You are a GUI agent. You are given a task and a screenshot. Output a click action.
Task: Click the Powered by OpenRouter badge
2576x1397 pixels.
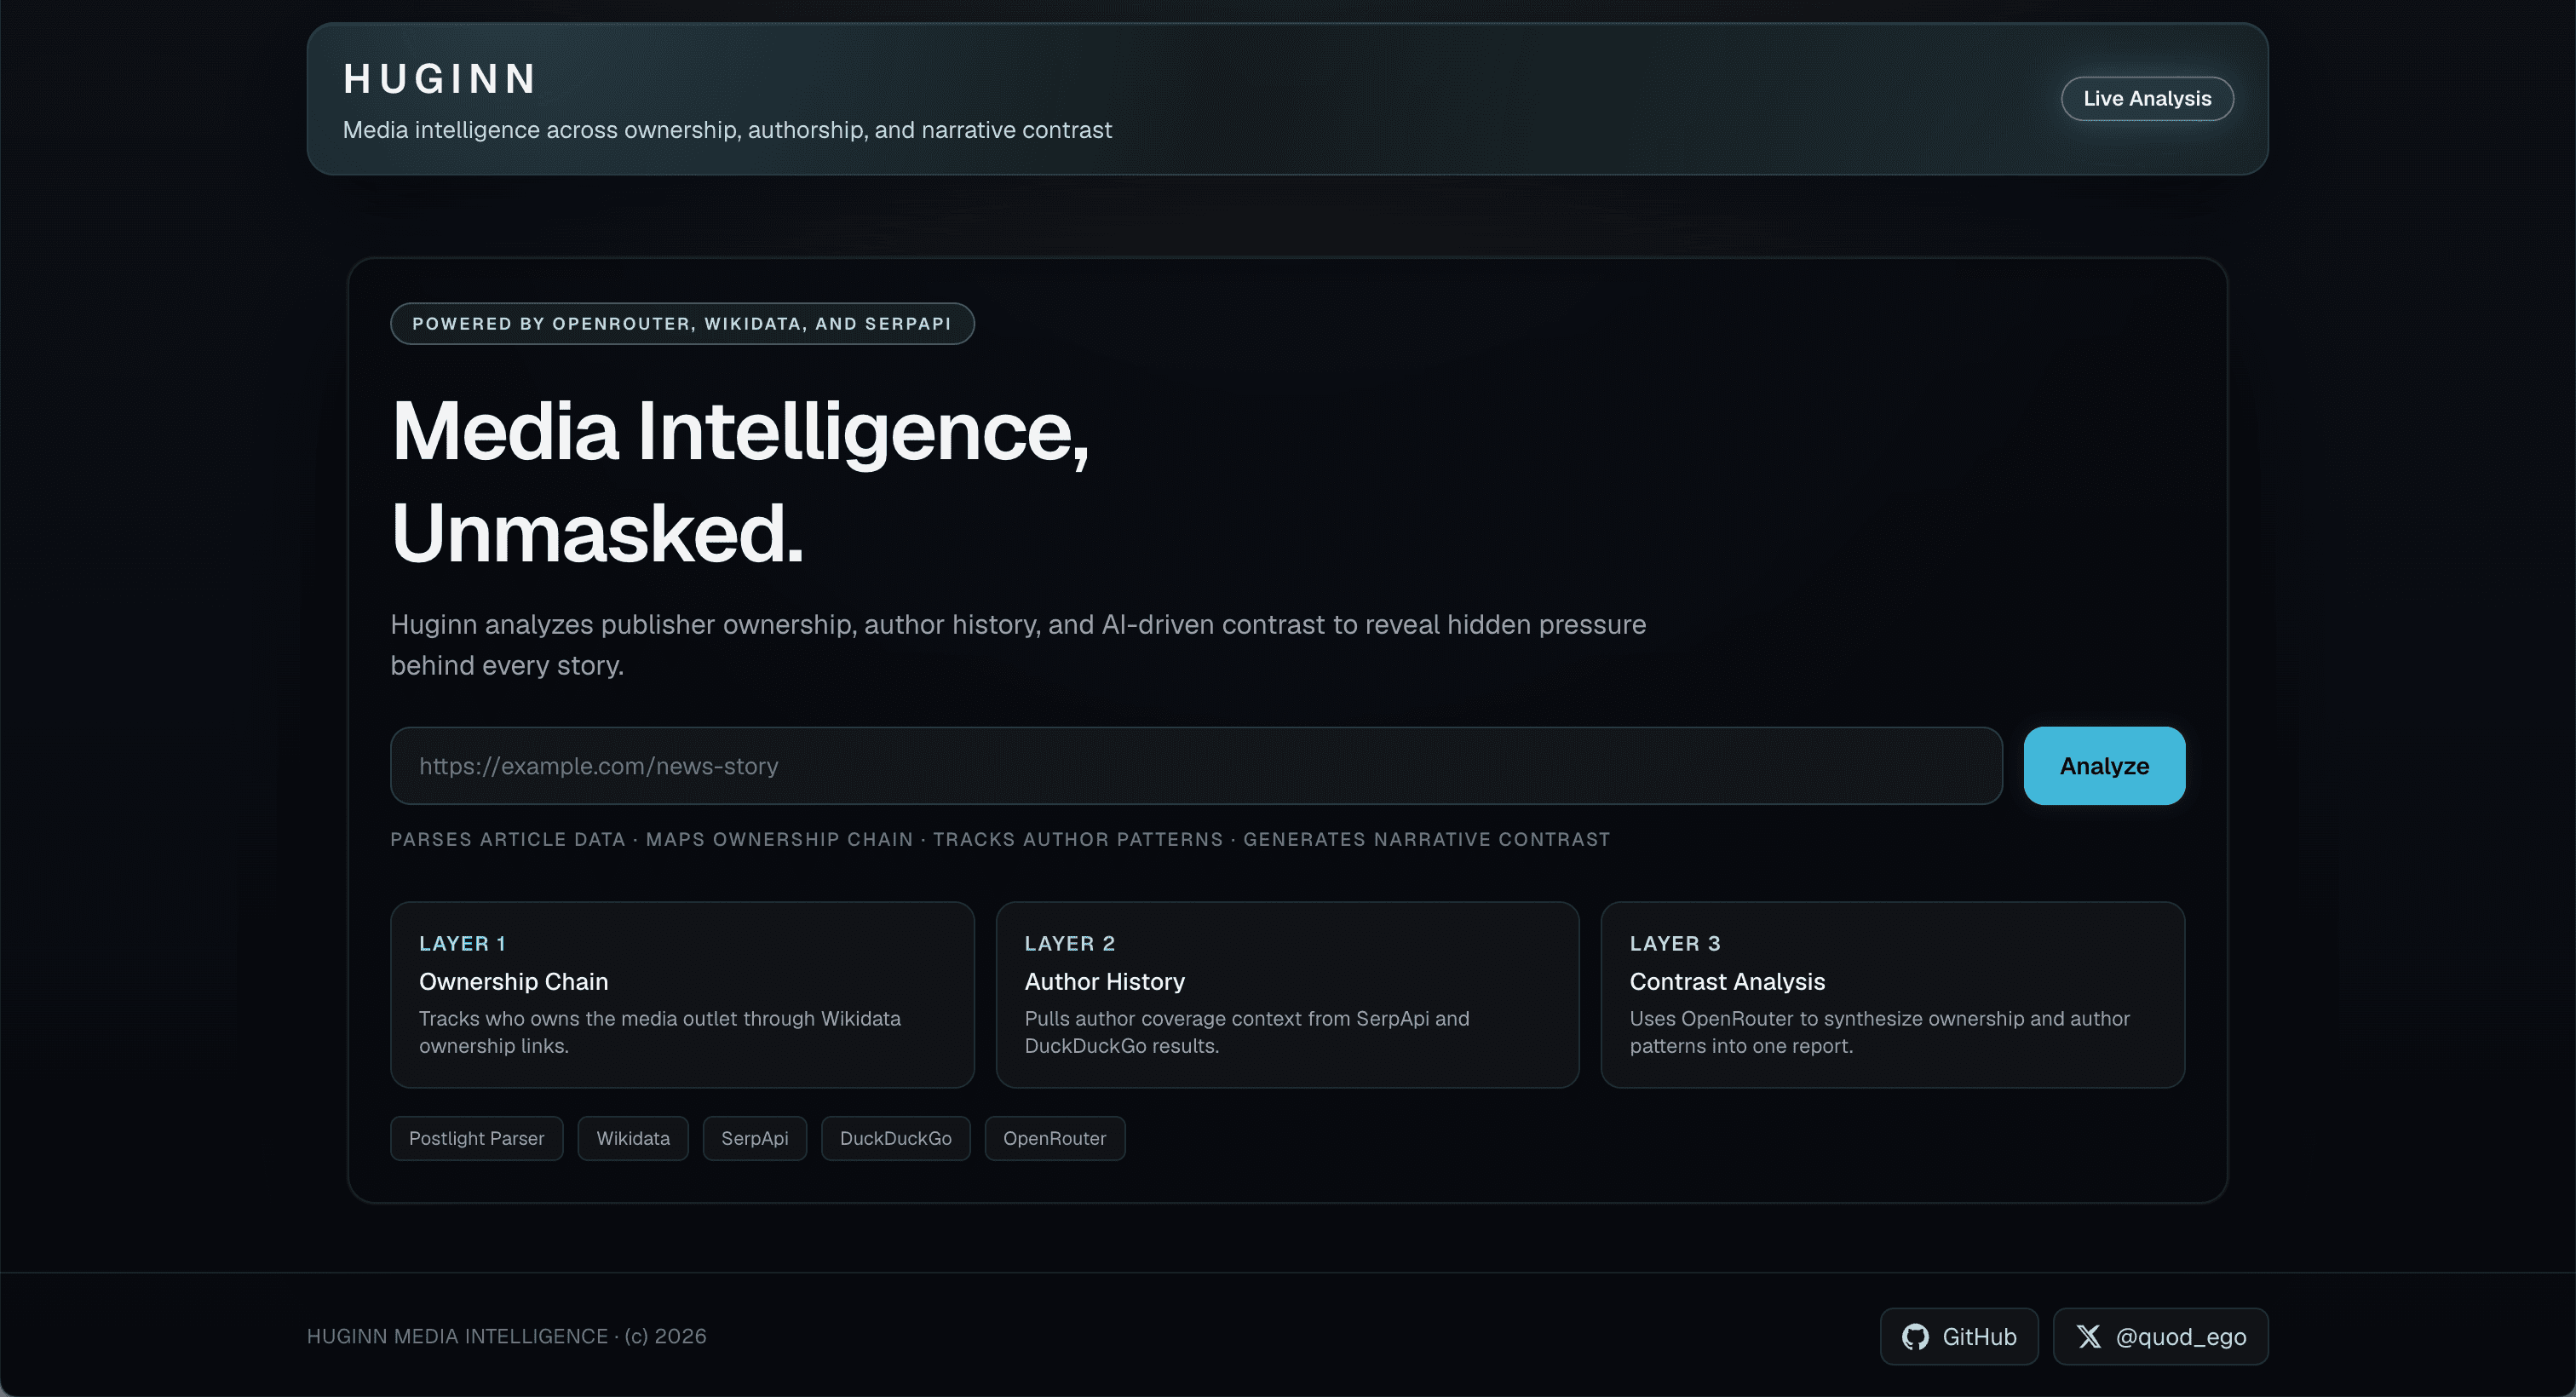(682, 324)
